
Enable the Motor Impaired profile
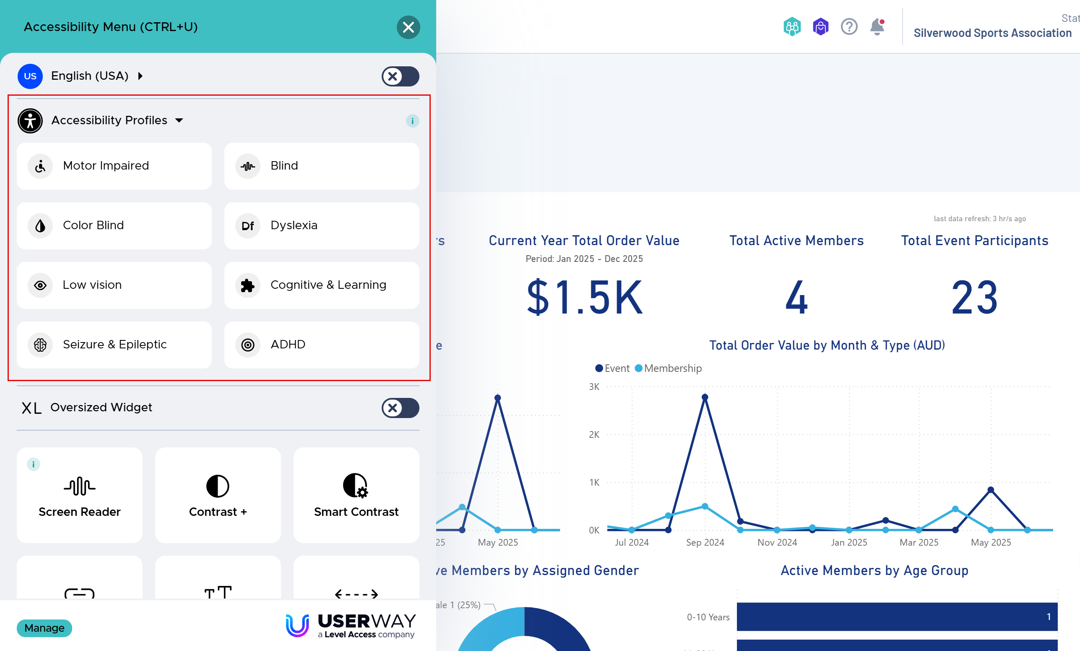click(114, 166)
